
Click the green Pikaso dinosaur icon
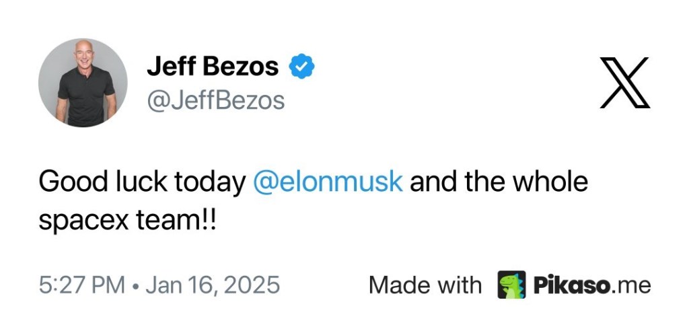pyautogui.click(x=511, y=285)
